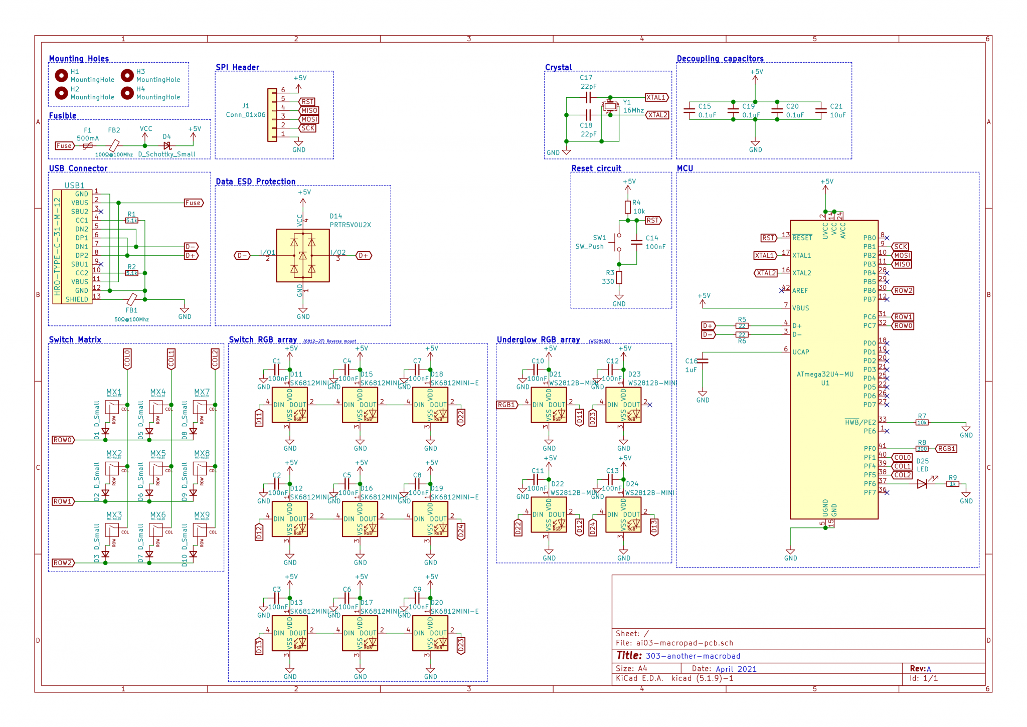The height and width of the screenshot is (727, 1027).
Task: Click the 303-another-macrobad title text
Action: [x=692, y=655]
